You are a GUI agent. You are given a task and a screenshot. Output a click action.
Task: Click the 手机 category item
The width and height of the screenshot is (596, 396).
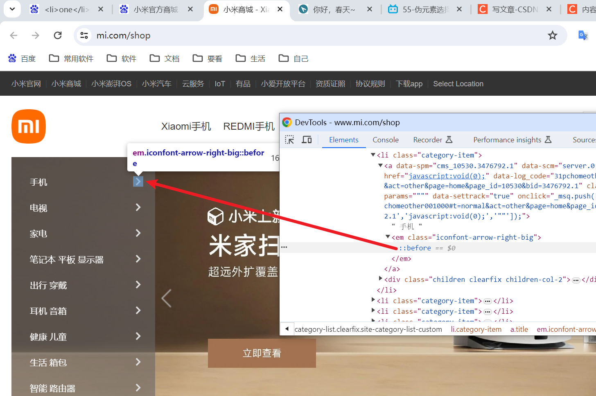click(38, 182)
